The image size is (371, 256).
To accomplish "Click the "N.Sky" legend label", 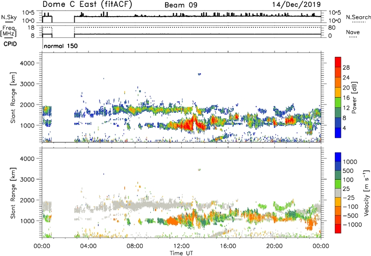I will 9,17.
